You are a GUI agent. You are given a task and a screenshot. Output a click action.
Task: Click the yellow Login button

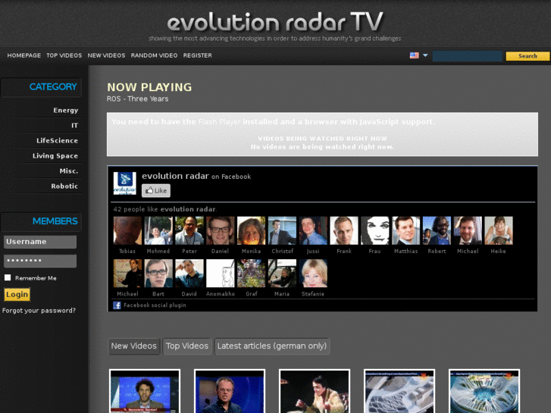click(17, 295)
